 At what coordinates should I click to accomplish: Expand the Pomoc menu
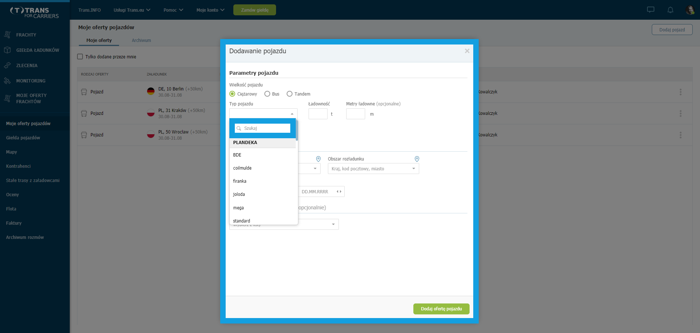coord(173,10)
